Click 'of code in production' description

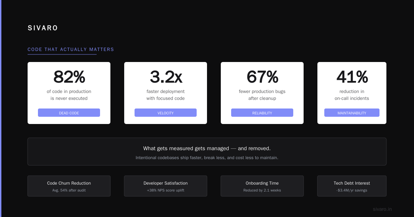coord(69,92)
